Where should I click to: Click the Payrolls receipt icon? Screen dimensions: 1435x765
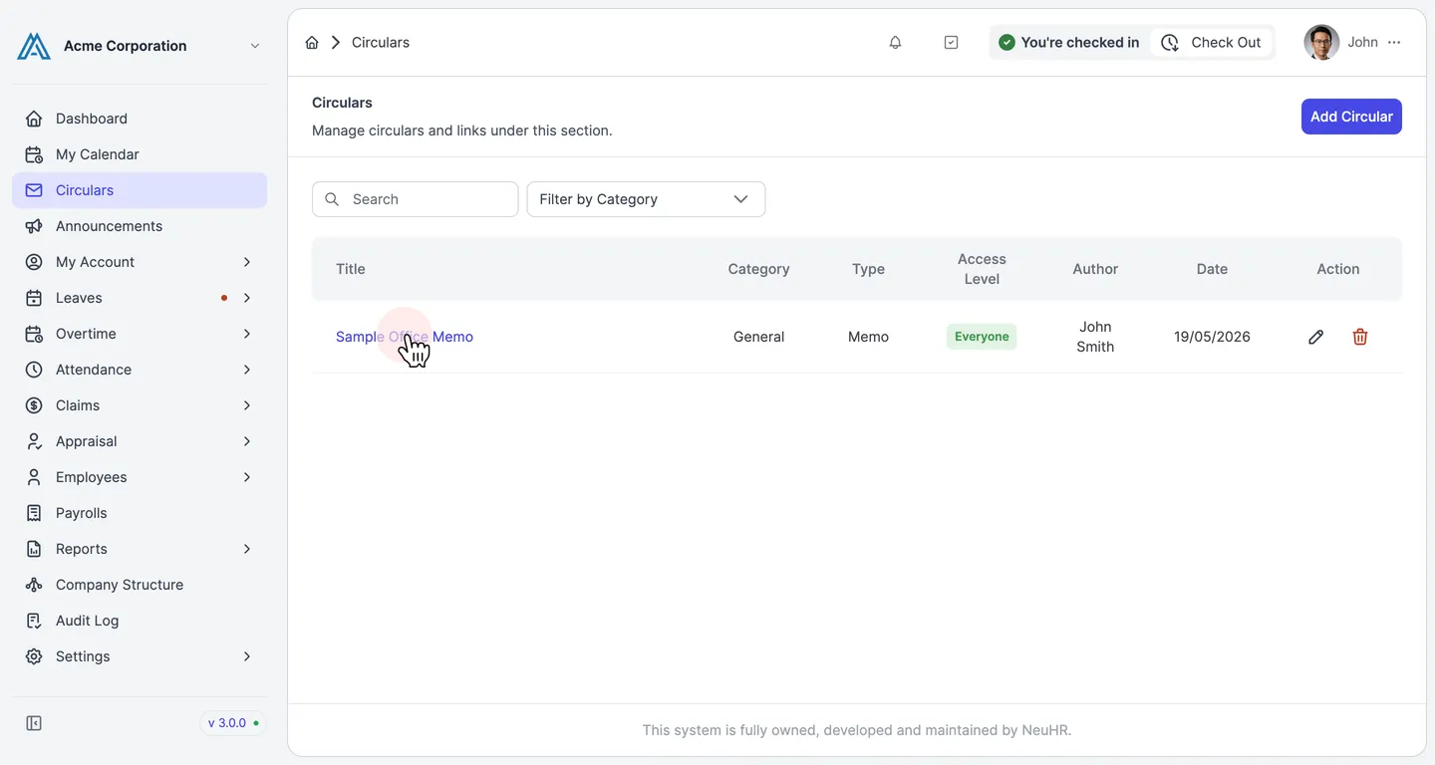click(x=34, y=513)
